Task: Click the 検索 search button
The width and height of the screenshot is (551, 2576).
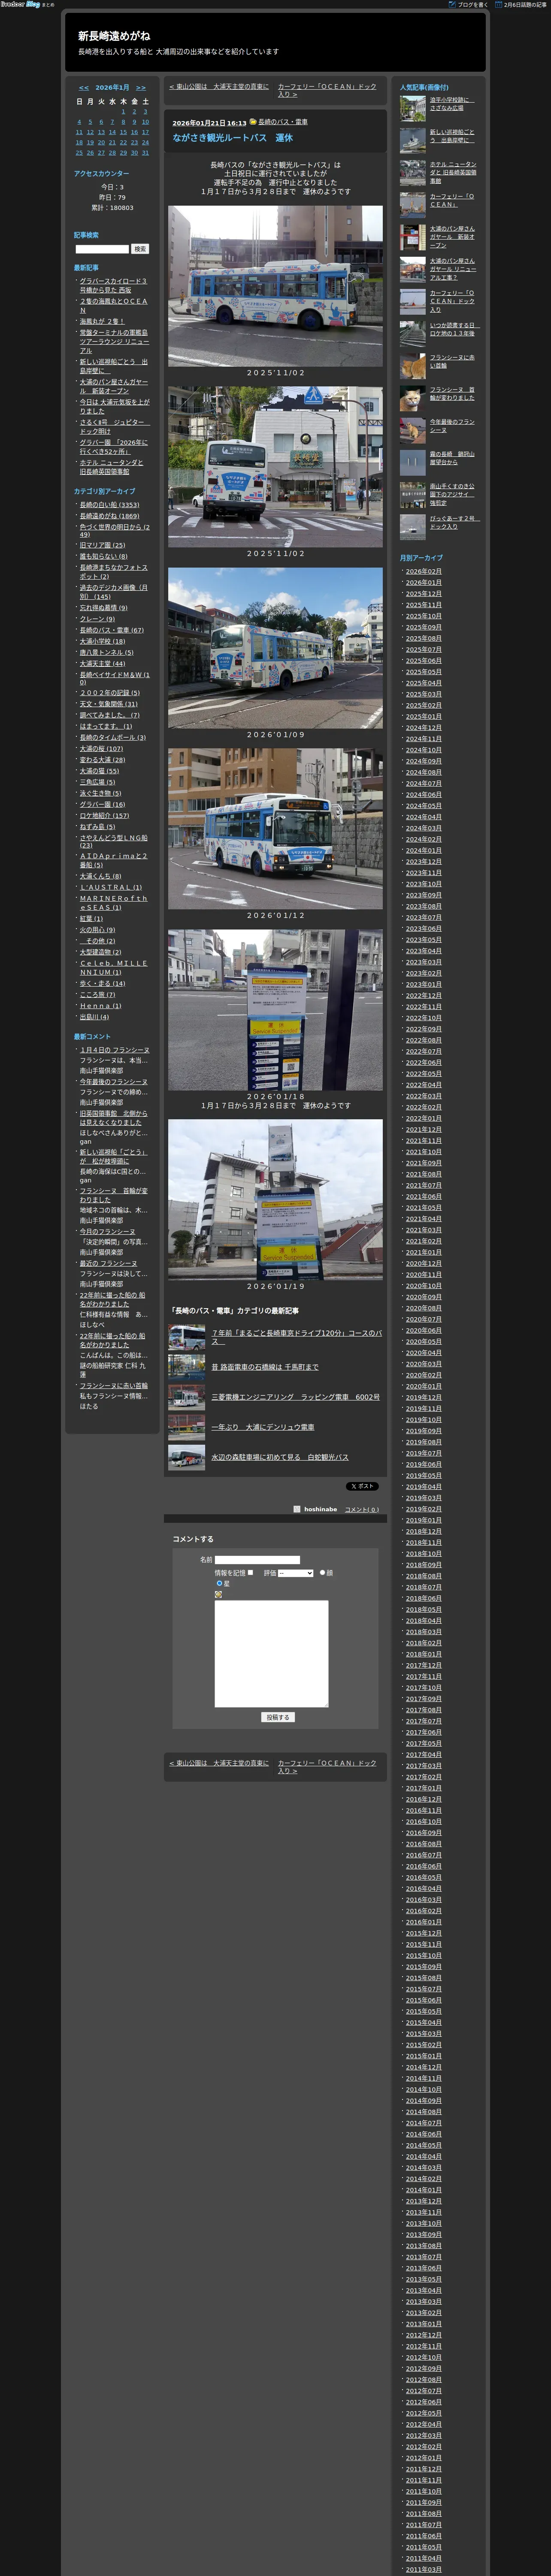Action: tap(140, 249)
